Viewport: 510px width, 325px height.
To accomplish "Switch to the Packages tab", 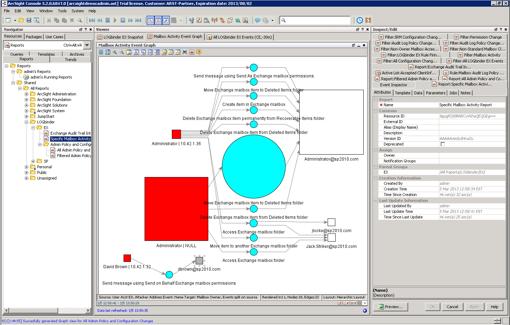I will [34, 37].
